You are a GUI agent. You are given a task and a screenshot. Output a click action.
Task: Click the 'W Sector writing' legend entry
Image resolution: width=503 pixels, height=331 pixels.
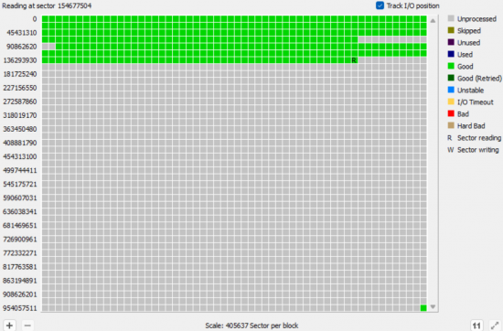pyautogui.click(x=473, y=150)
